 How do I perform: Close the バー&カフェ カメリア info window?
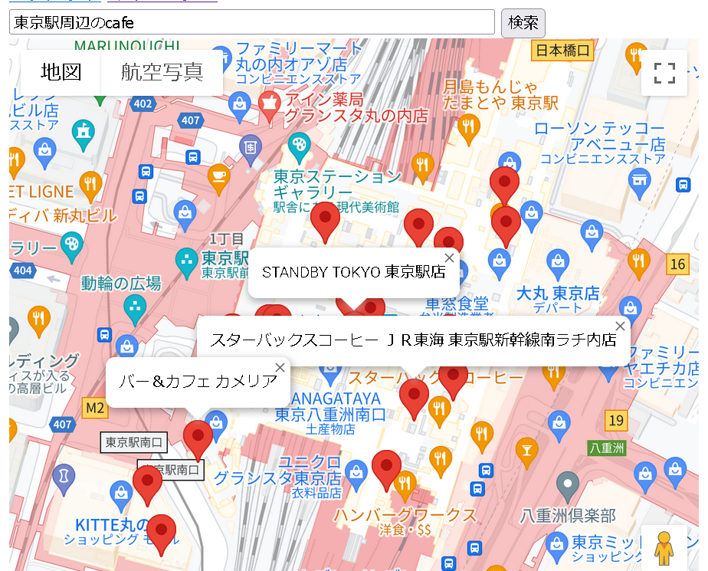280,368
